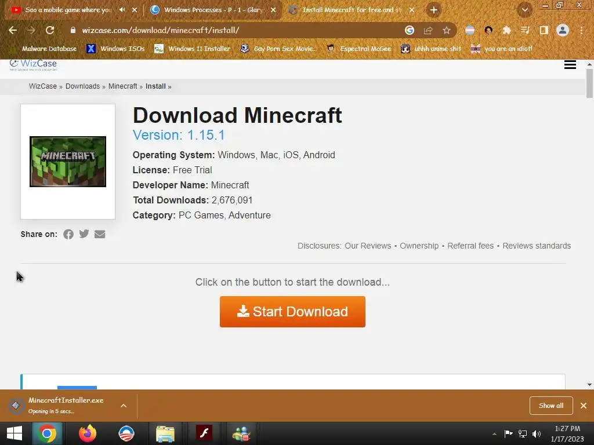Screen dimensions: 594x445
Task: Open the Windows ISOs bookmark
Action: coord(115,49)
